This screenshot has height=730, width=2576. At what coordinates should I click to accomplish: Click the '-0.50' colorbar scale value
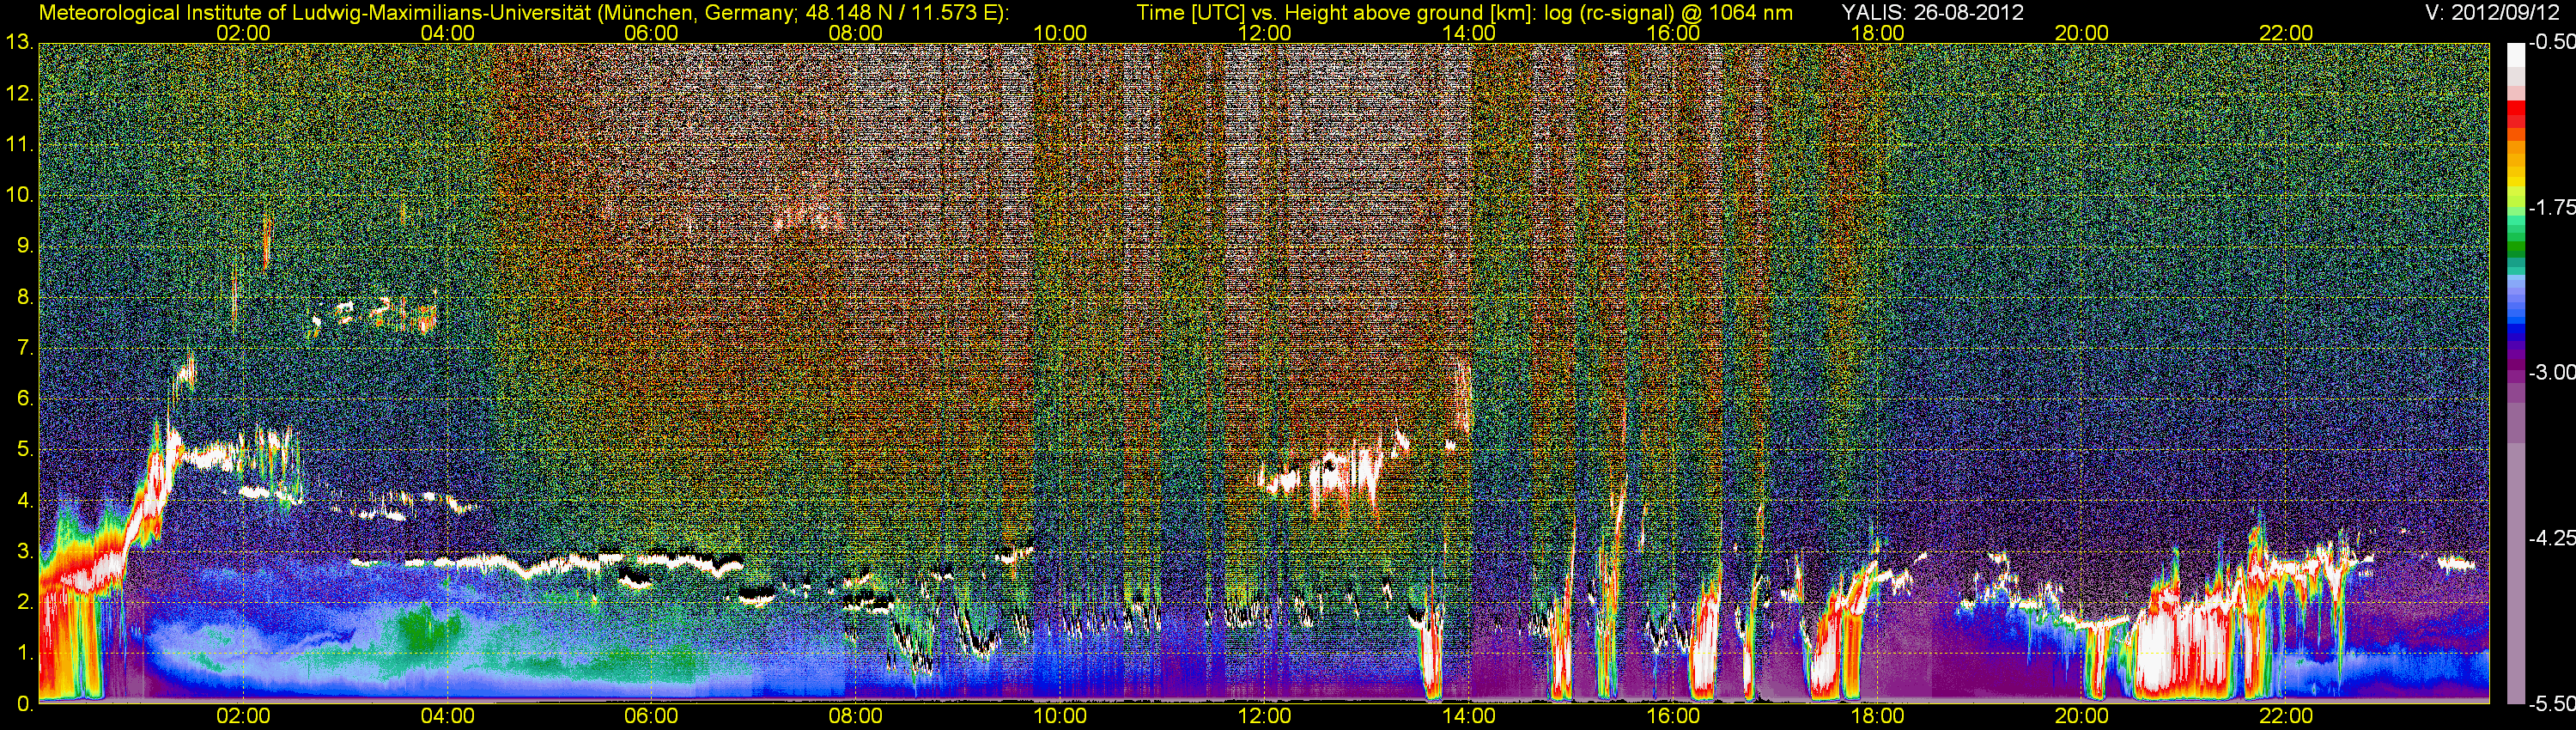coord(2552,42)
